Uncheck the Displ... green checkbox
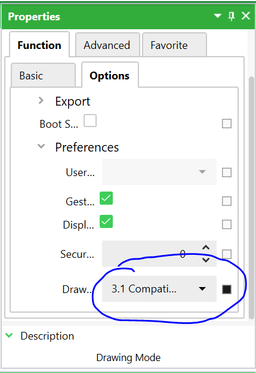This screenshot has height=373, width=256. click(106, 221)
